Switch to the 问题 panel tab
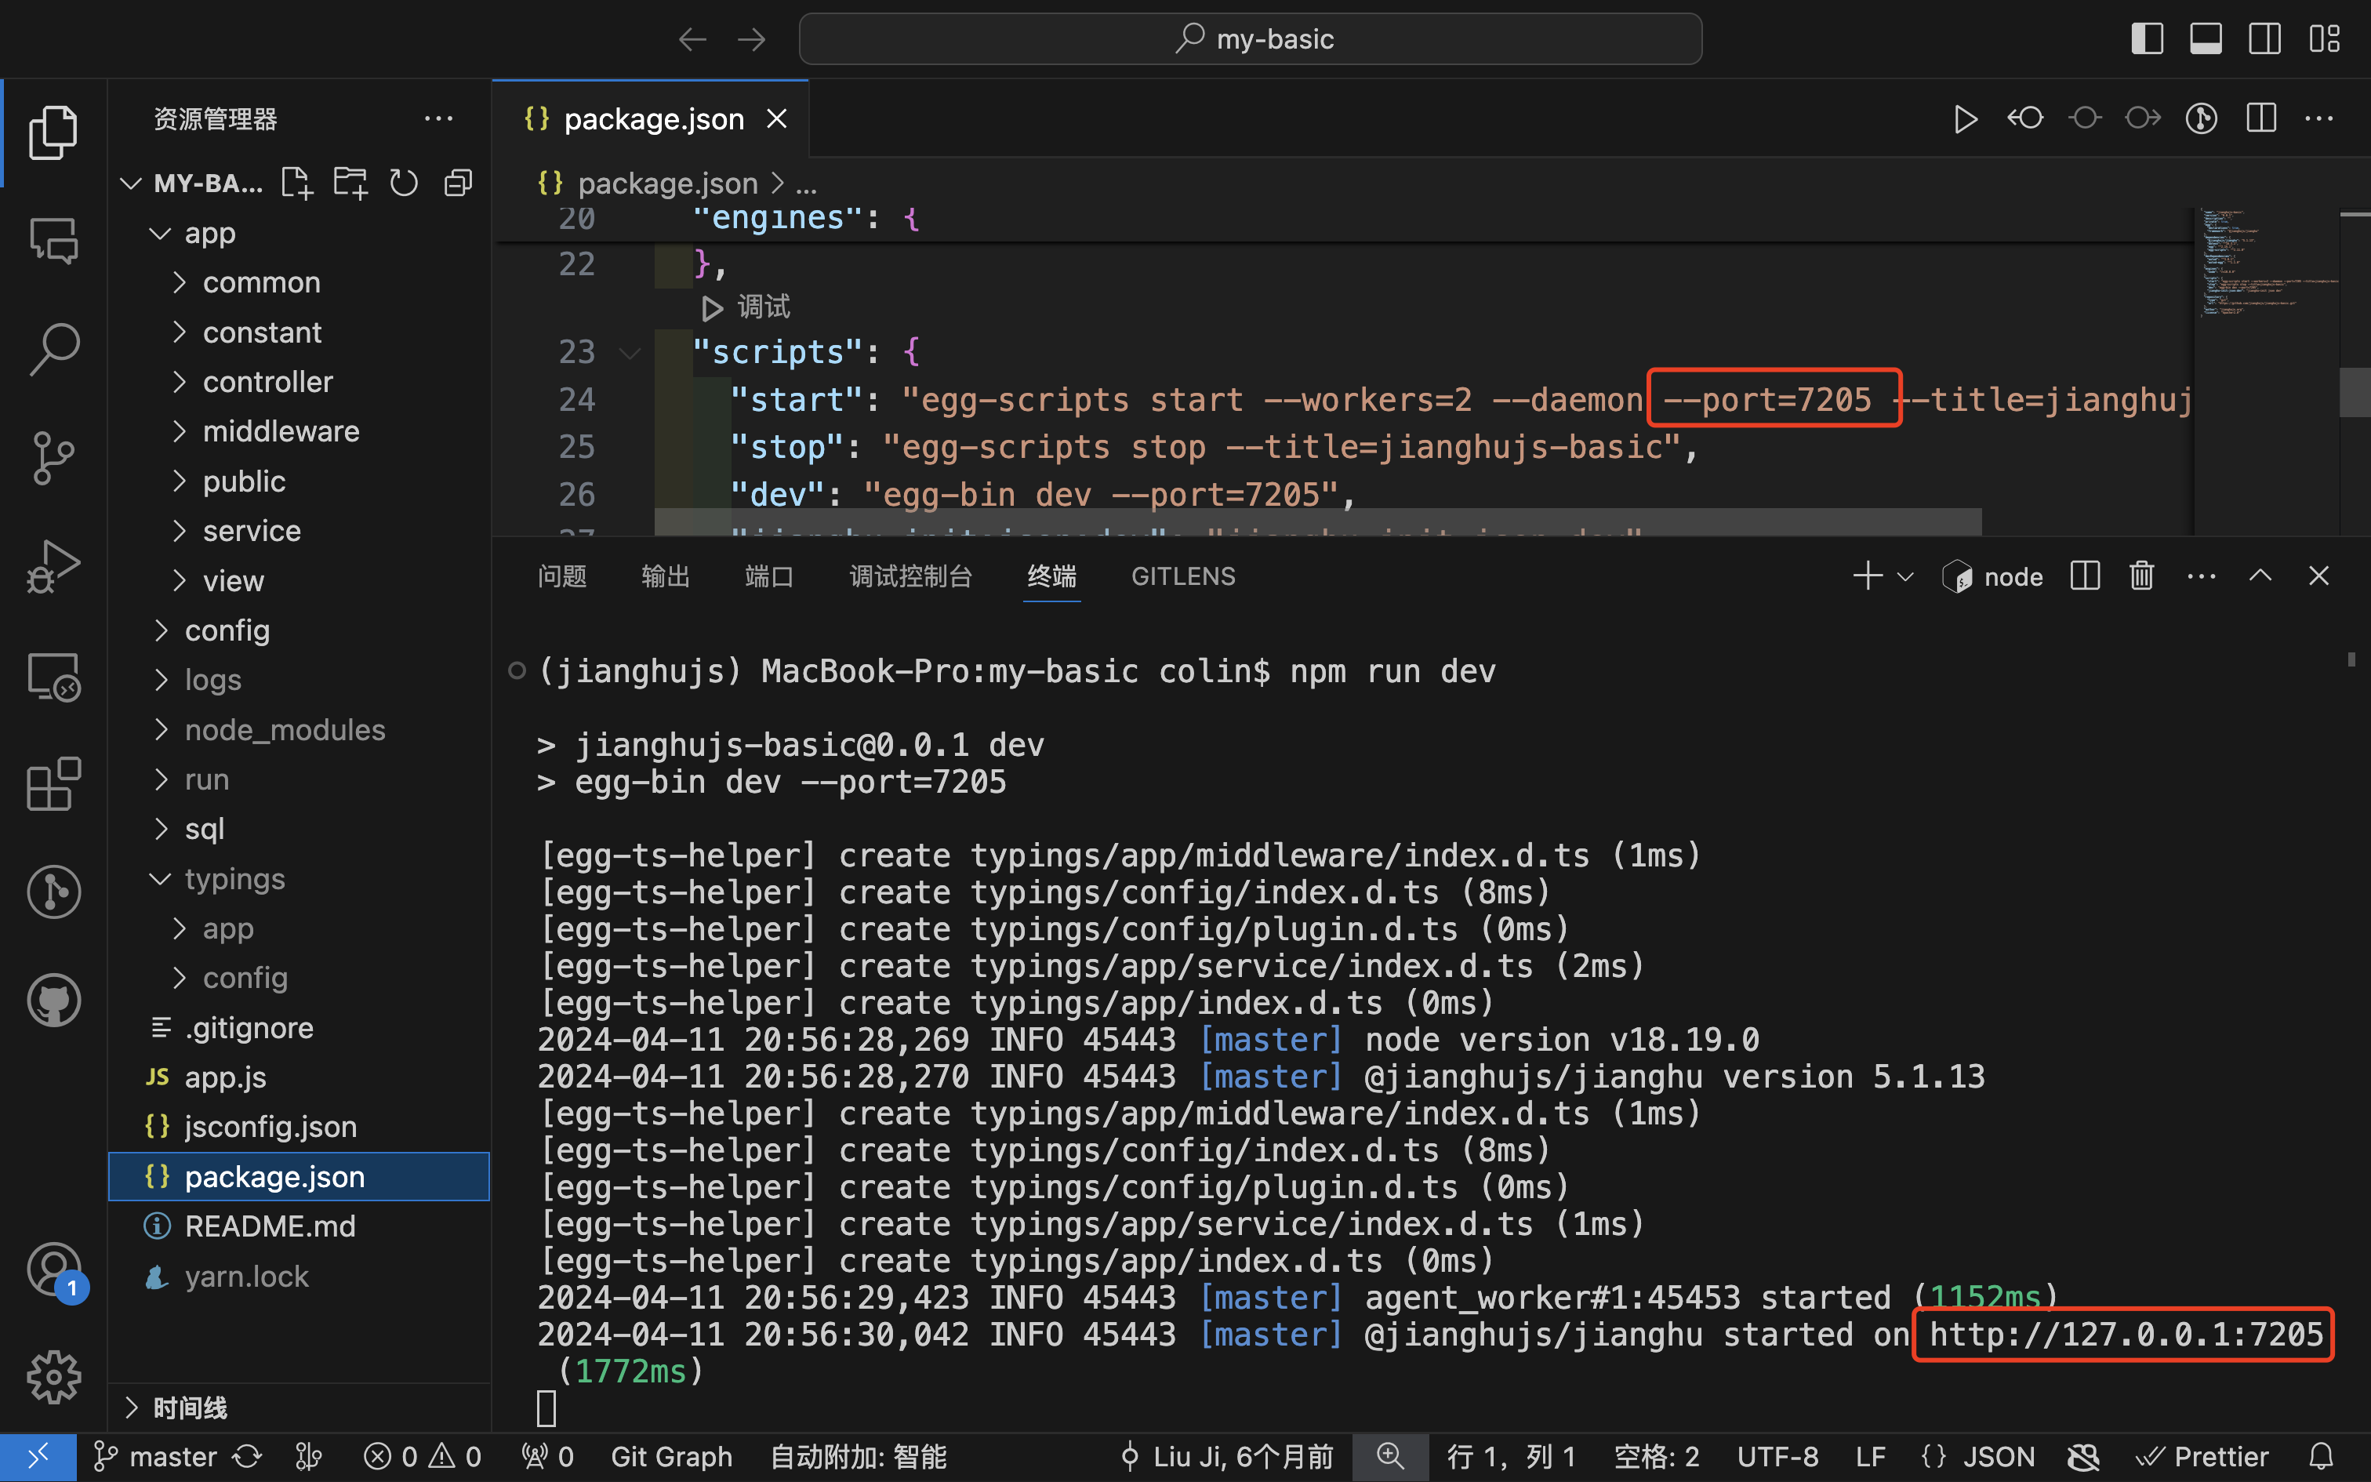Screen dimensions: 2371x1482 coord(561,576)
